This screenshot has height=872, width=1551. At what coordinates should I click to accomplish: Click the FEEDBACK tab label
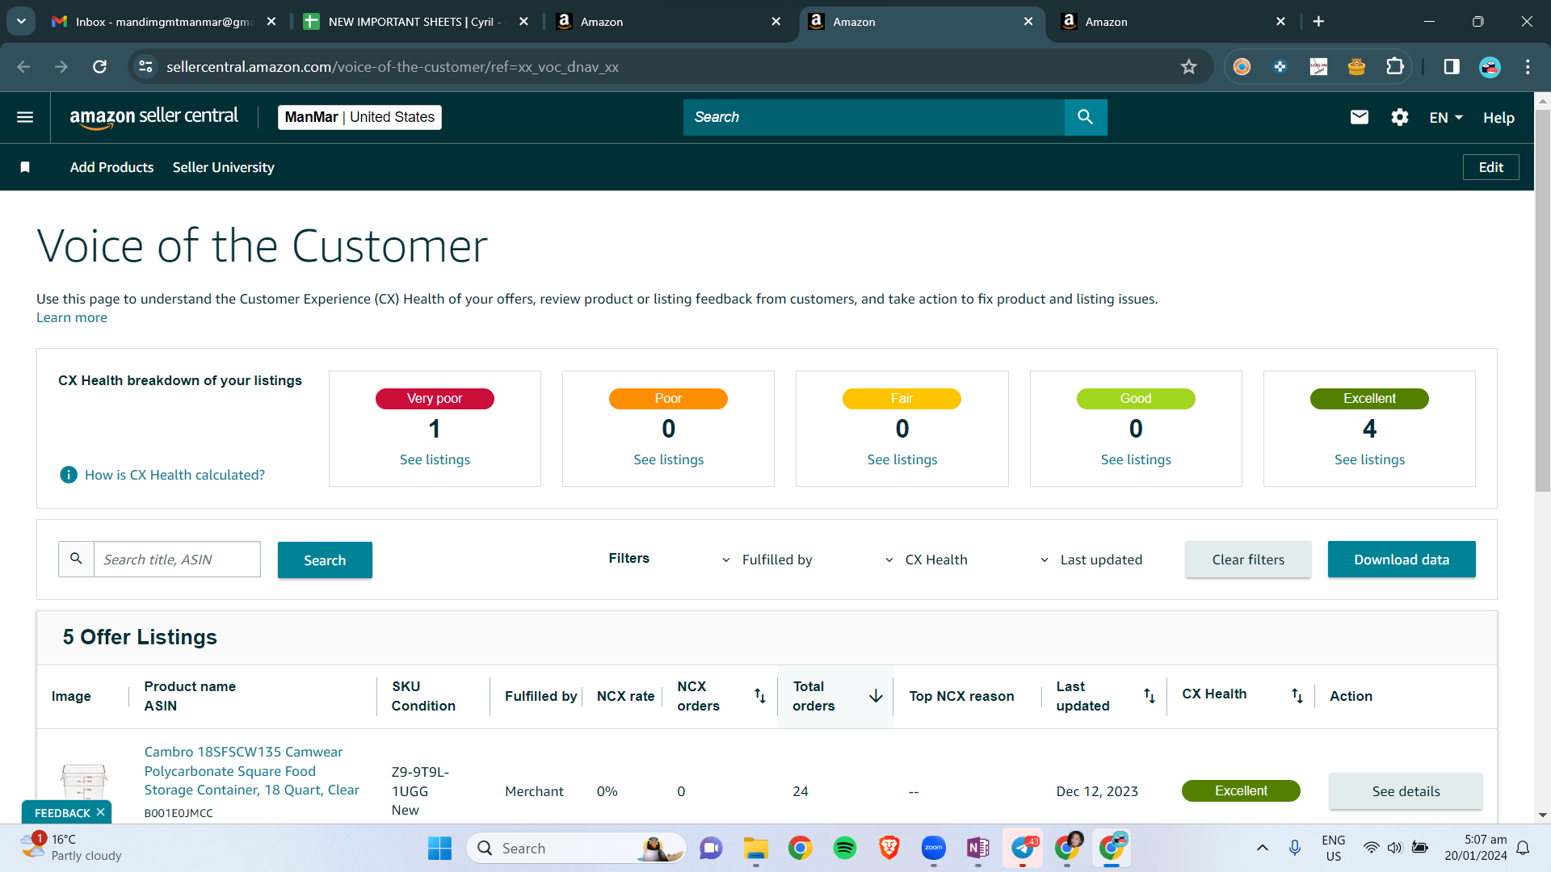tap(62, 813)
